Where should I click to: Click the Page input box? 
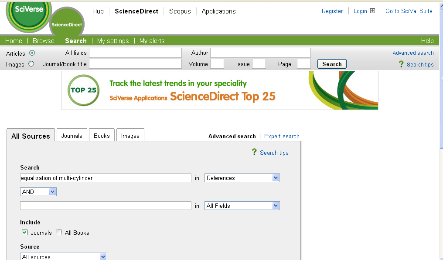[x=304, y=63]
